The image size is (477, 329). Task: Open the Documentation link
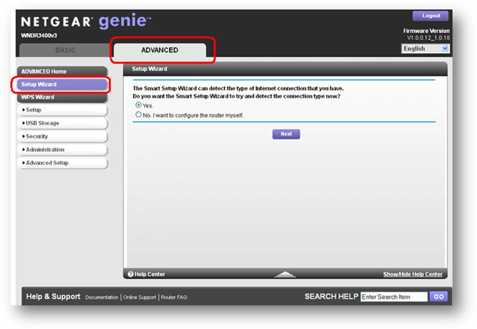coord(102,297)
